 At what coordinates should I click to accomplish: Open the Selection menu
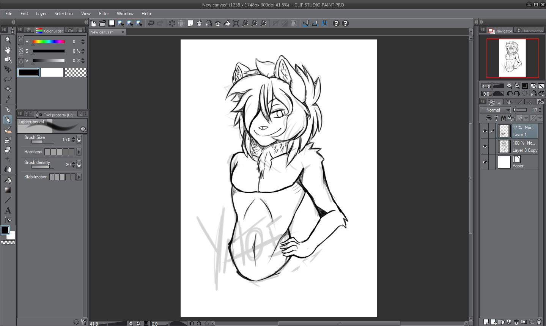64,14
